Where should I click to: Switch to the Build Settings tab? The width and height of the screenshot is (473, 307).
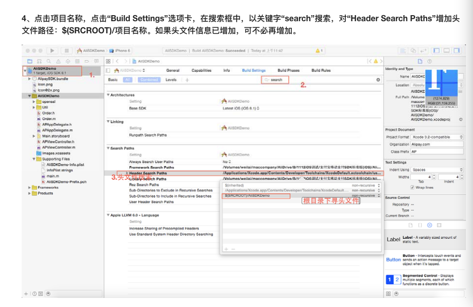(254, 70)
